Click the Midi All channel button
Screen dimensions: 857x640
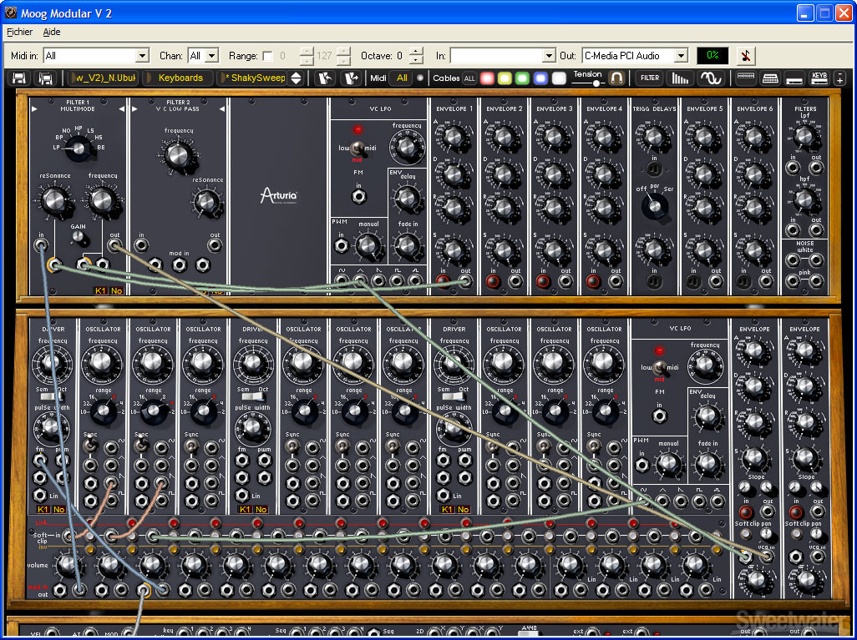(x=402, y=78)
